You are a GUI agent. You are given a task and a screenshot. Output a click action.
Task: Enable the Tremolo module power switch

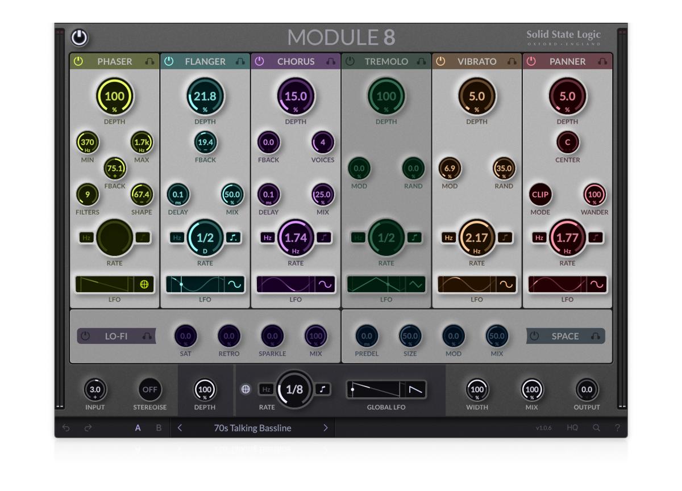[350, 61]
